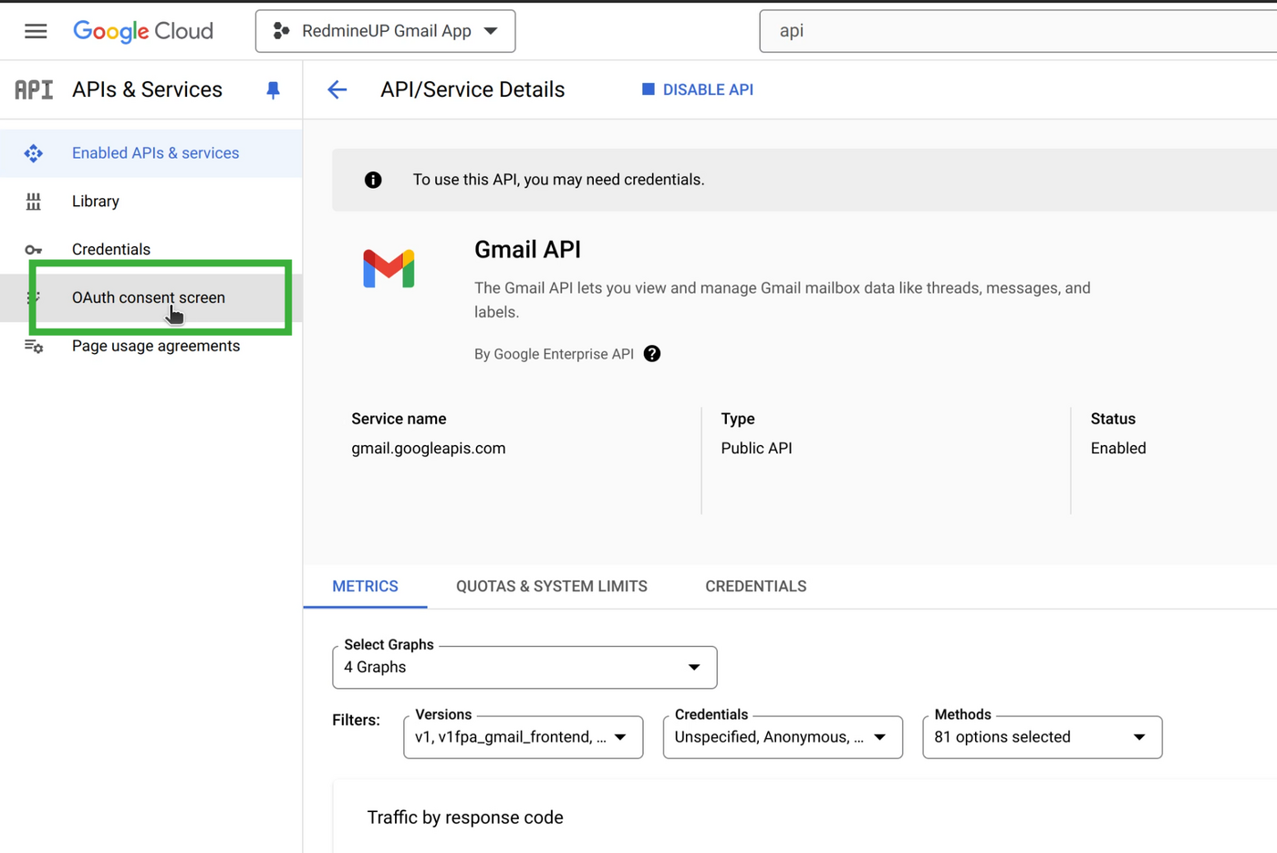Image resolution: width=1277 pixels, height=853 pixels.
Task: Open the RedmineUP Gmail App project picker
Action: coord(385,30)
